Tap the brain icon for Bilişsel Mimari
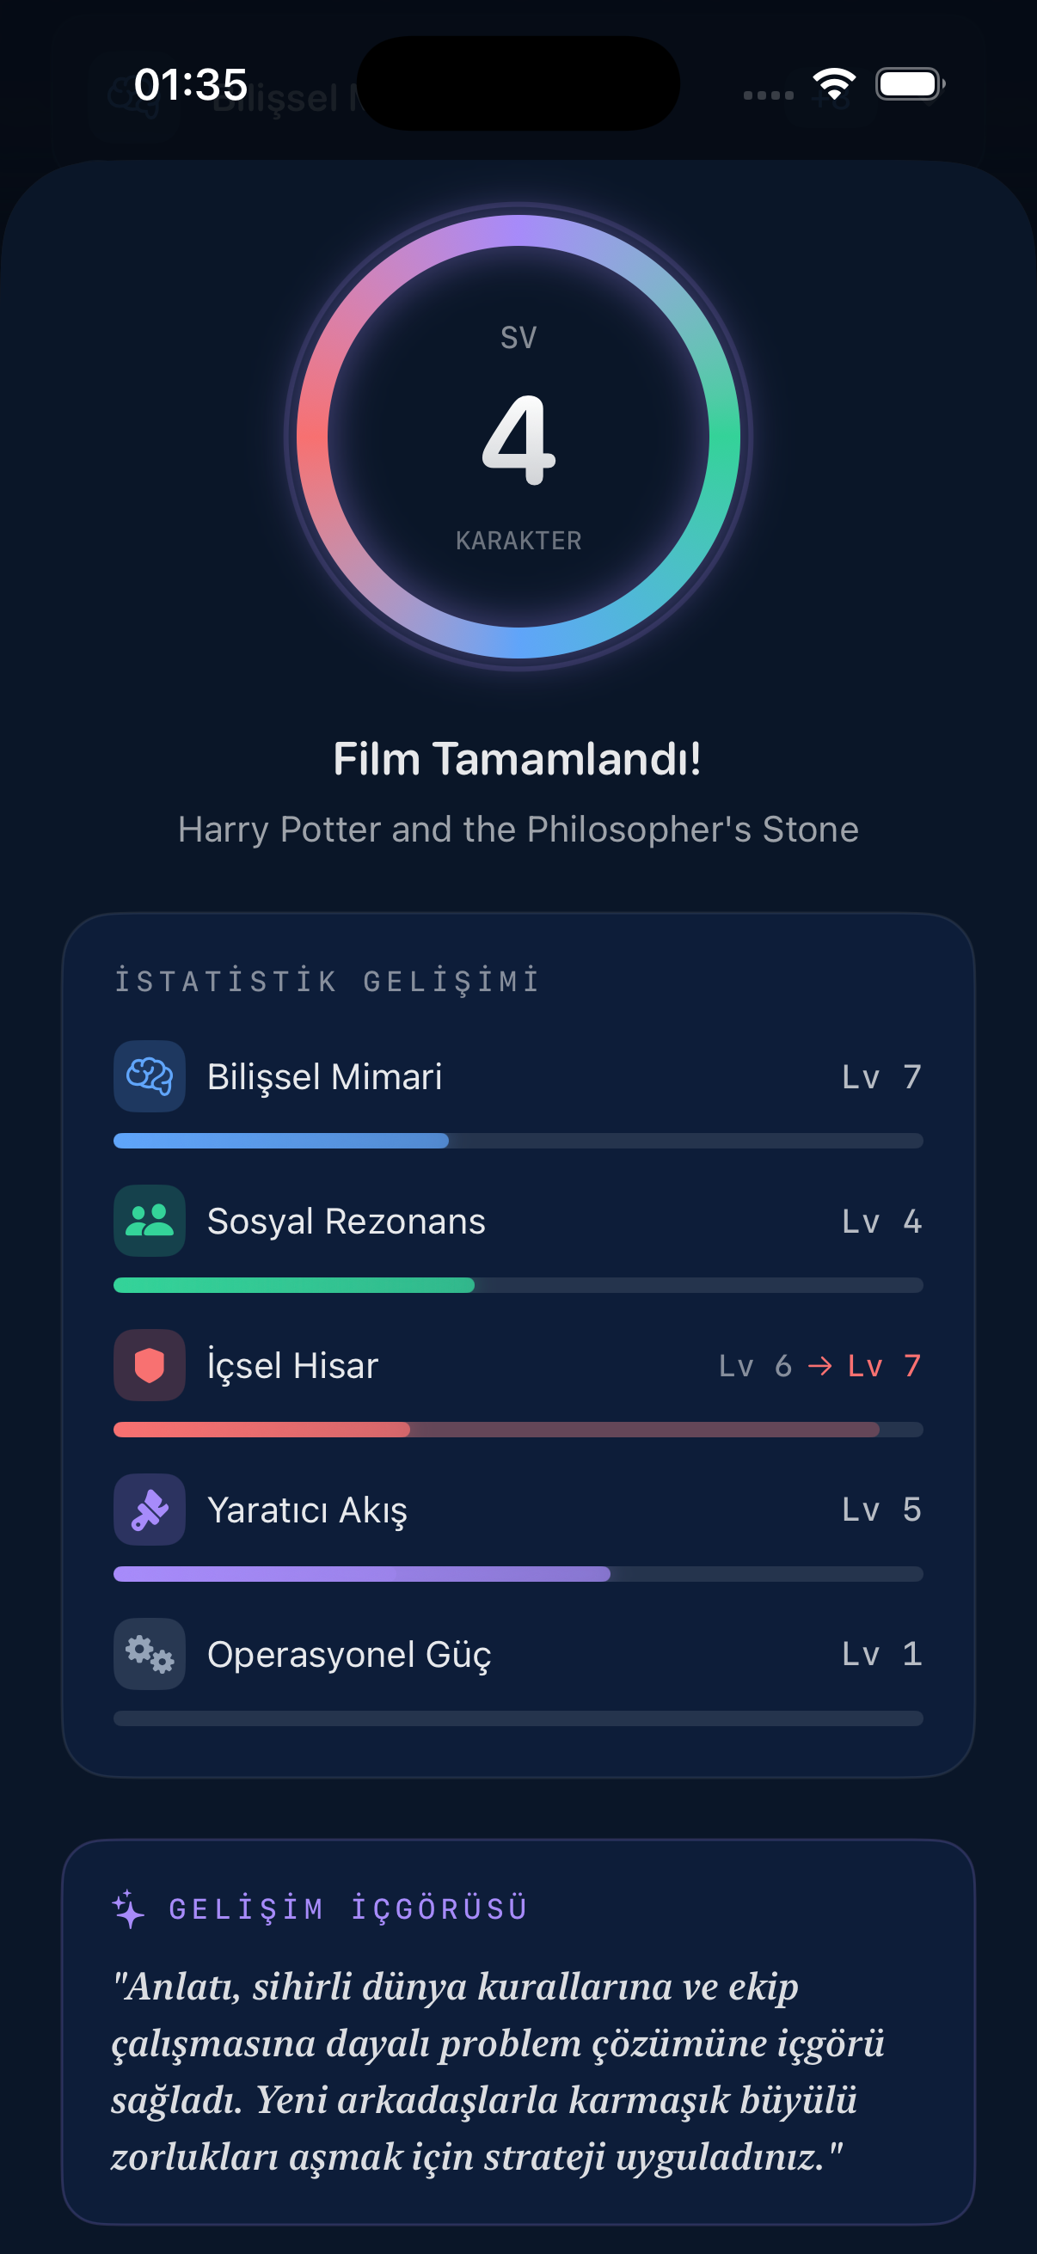Screen dimensions: 1037x2254 (149, 1075)
